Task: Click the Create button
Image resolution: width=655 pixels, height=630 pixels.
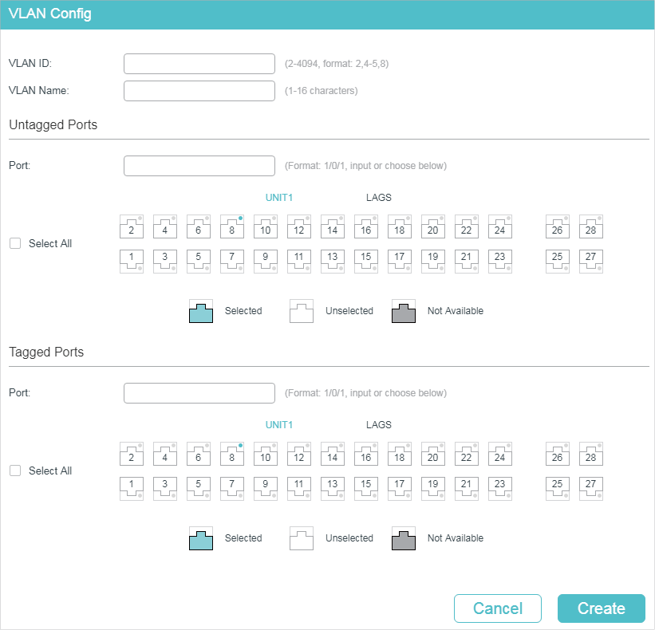Action: tap(601, 608)
